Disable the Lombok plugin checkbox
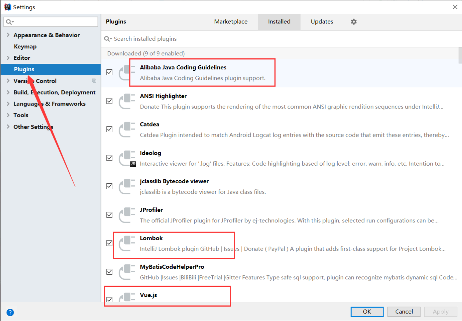Screen dimensions: 462x321 109,243
